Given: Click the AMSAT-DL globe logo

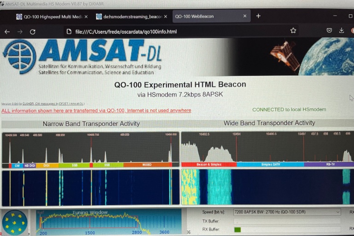Looking at the screenshot, I should 19,57.
